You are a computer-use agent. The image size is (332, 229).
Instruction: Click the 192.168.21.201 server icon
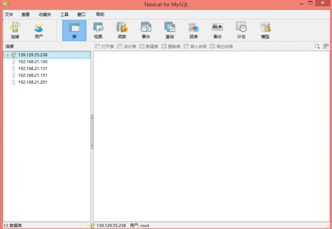tap(14, 82)
